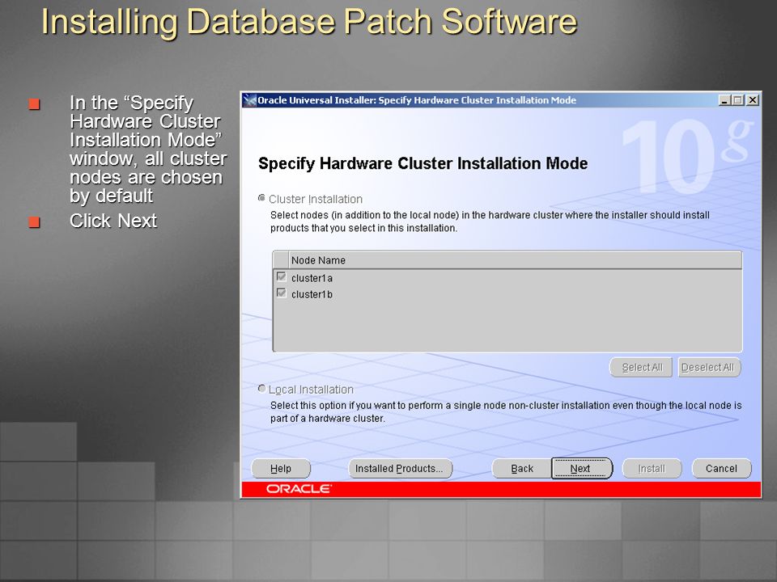This screenshot has height=582, width=777.
Task: Click the Node Name column header
Action: click(515, 259)
